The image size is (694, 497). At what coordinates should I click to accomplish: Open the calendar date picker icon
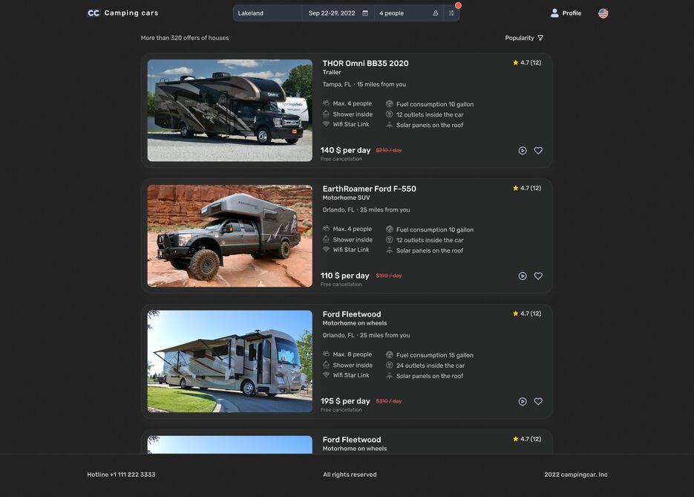365,13
